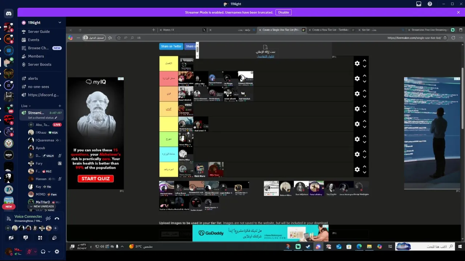Viewport: 465px width, 261px height.
Task: Open Events in sidebar
Action: pos(42,40)
